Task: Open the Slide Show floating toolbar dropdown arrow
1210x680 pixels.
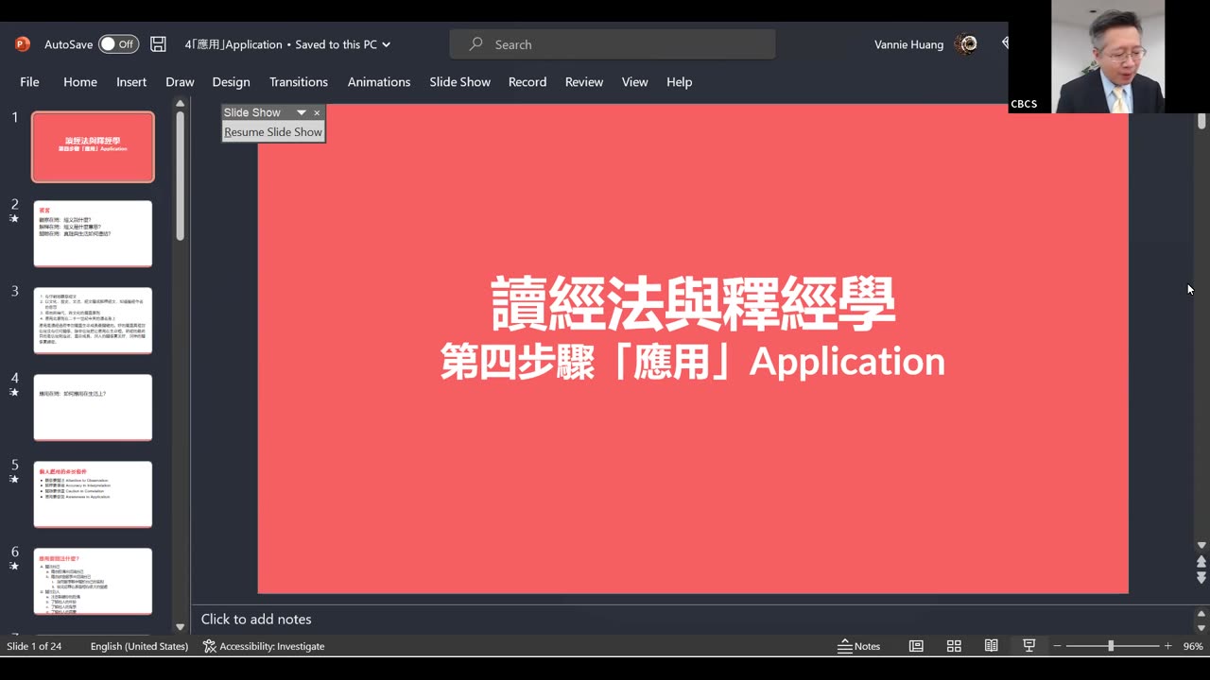Action: 302,112
